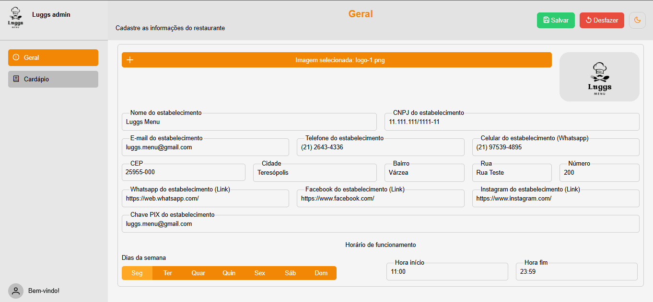Click the plus icon on the image upload bar
653x302 pixels.
(x=130, y=60)
